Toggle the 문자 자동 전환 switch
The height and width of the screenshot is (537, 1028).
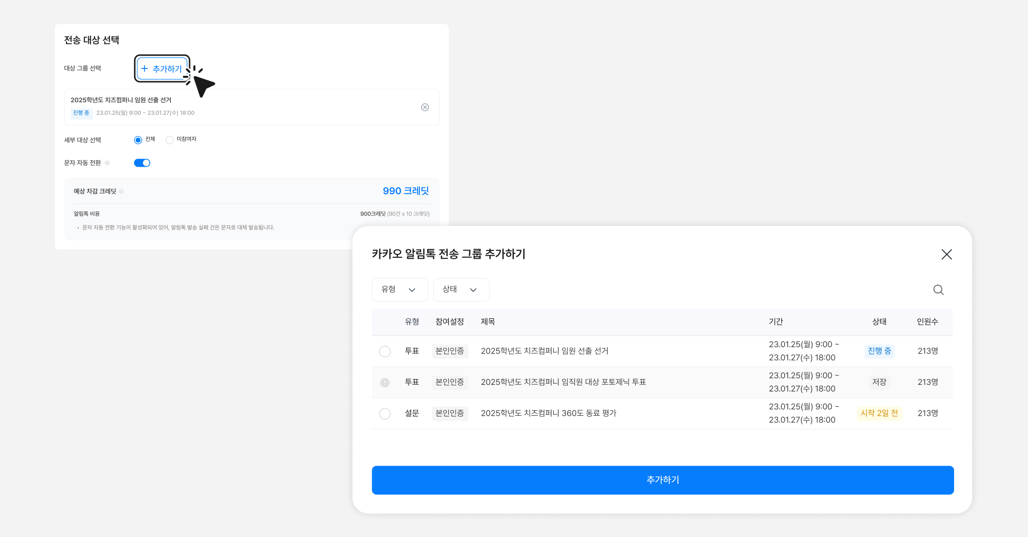tap(142, 163)
